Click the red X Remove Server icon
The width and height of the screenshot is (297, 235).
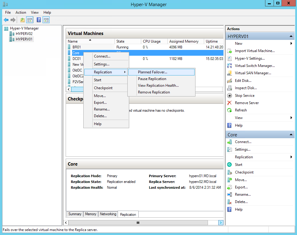pyautogui.click(x=230, y=103)
